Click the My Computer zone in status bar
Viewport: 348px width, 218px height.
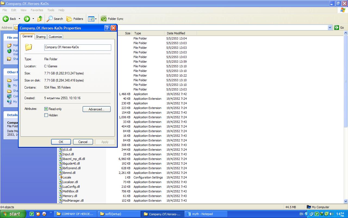click(318, 207)
